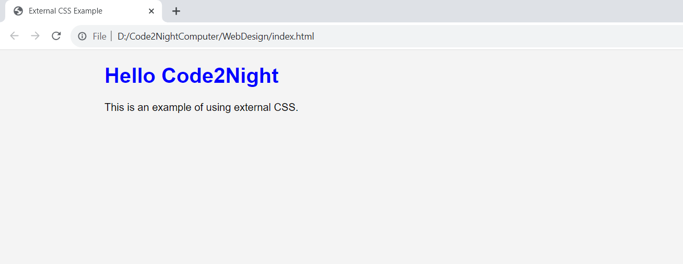Select the External CSS Example tab

coord(84,11)
